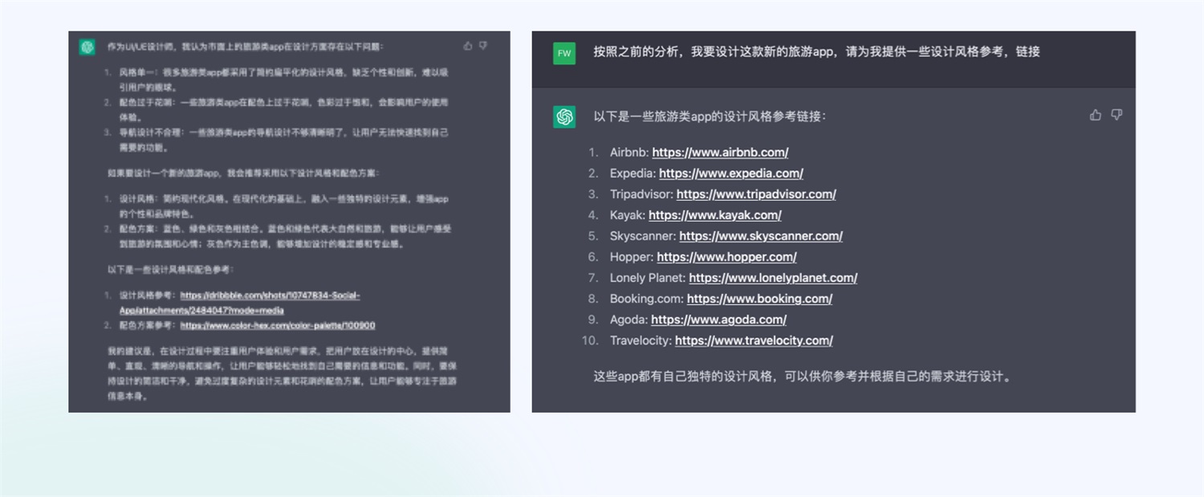Click the user prompt text next to FW

pos(816,52)
